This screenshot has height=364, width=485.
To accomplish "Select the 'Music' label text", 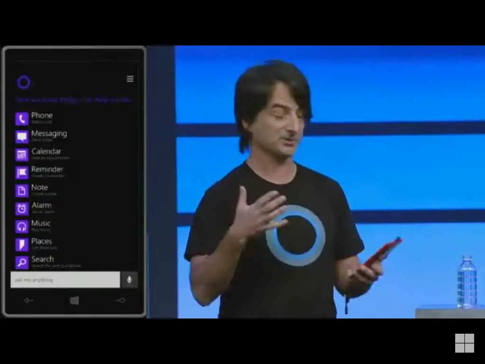I will pos(41,223).
